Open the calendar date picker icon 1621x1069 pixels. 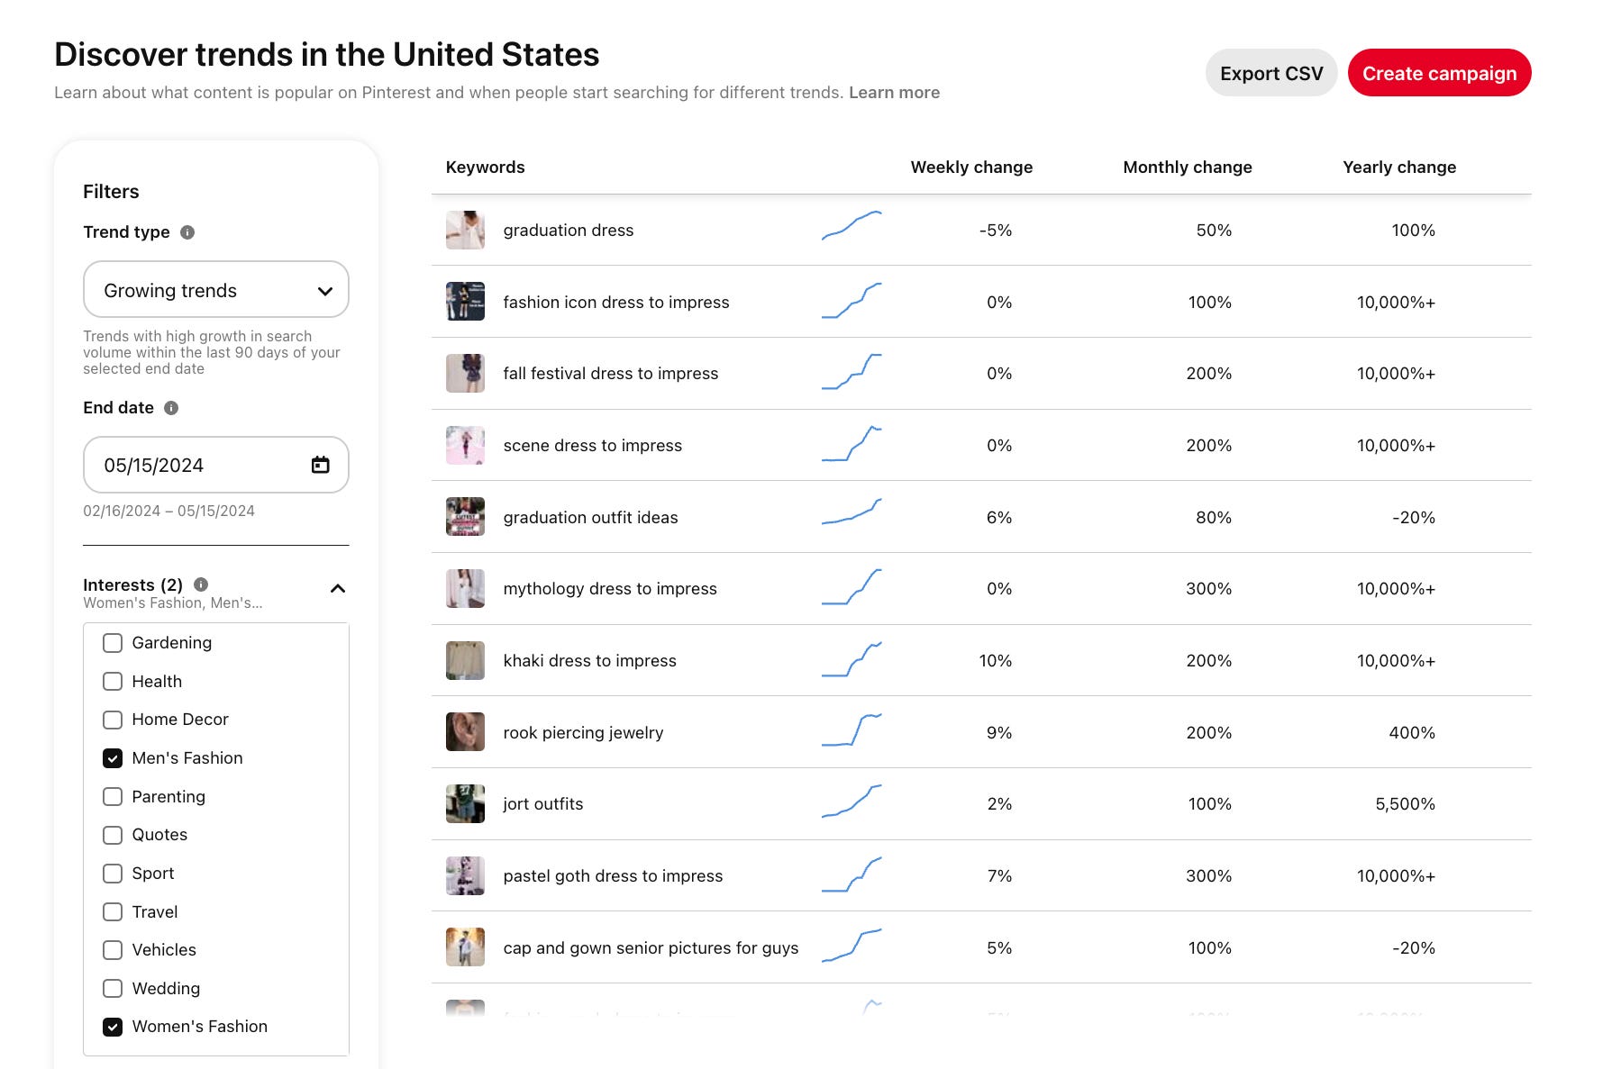tap(320, 465)
